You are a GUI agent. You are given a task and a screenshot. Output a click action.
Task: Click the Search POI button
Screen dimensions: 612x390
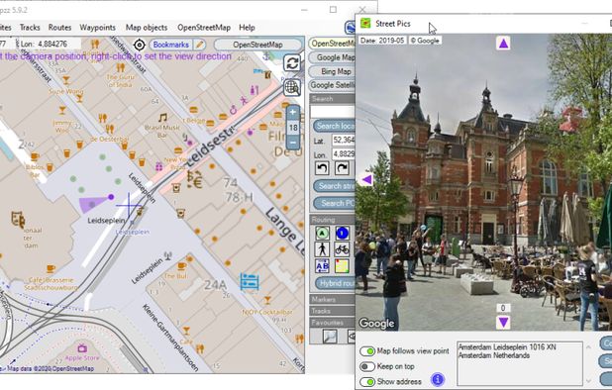[x=334, y=203]
